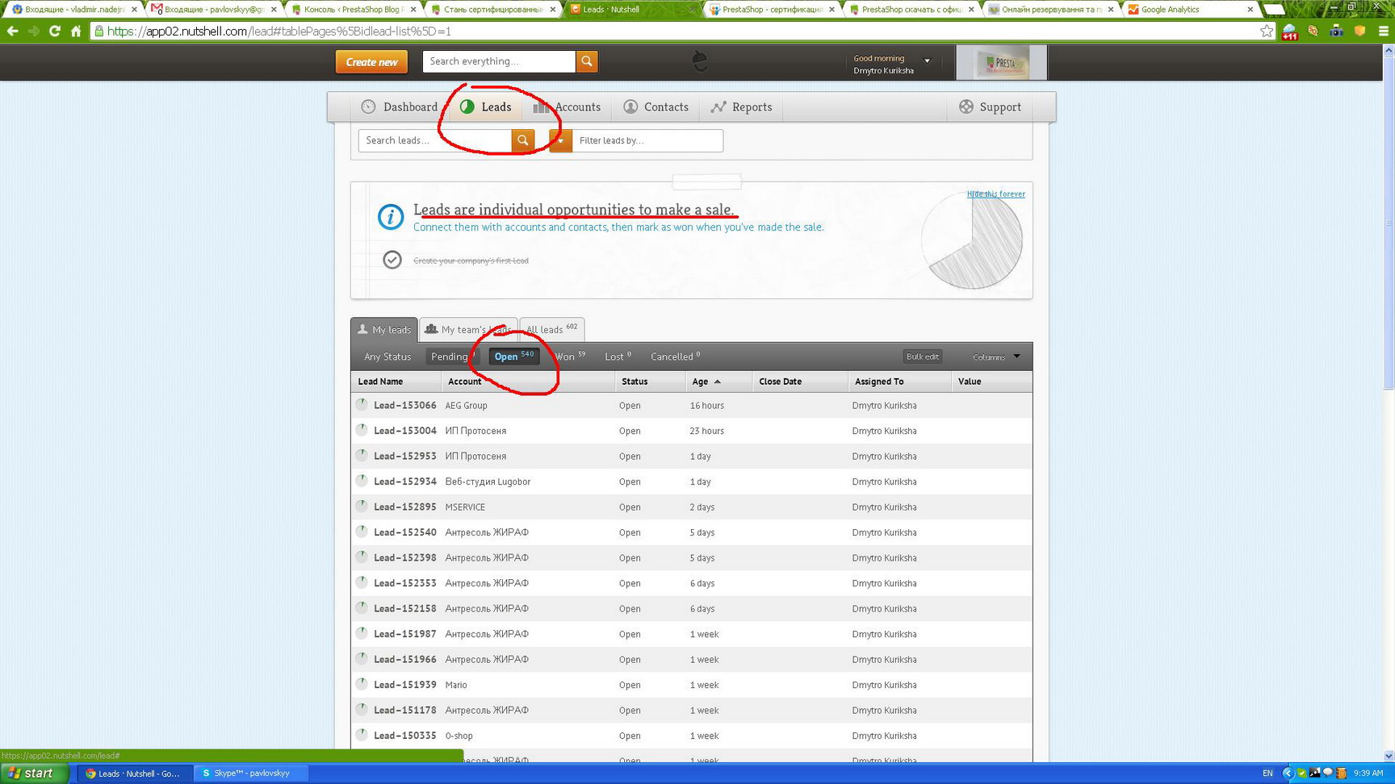1395x784 pixels.
Task: Focus the Search everything field
Action: tap(499, 61)
